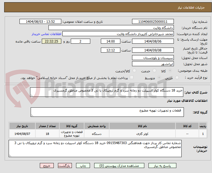Viewport: 212px width, 173px height.
Task: Open مشاهده مدارک پیوستی (0) button
Action: click(x=119, y=165)
